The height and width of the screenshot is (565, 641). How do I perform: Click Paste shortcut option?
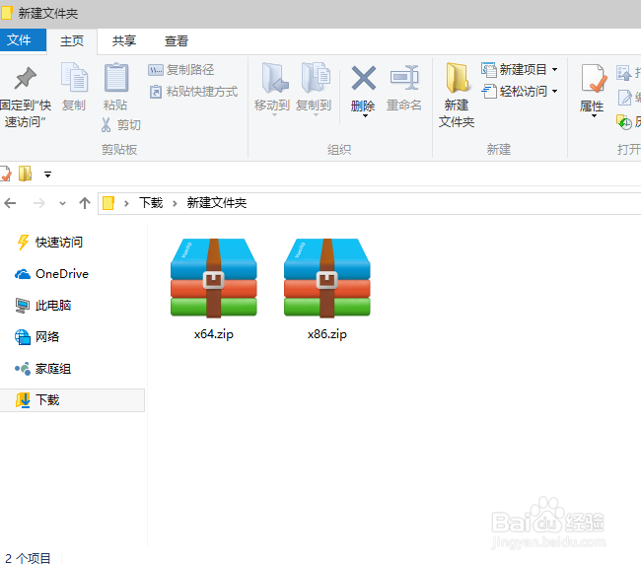tap(193, 92)
